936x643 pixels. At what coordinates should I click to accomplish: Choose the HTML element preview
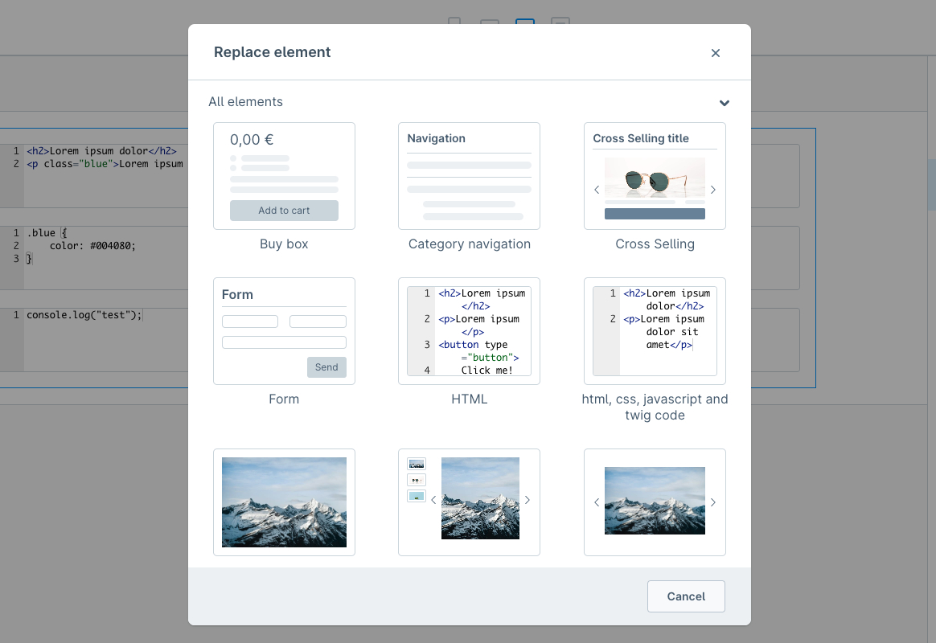[469, 331]
